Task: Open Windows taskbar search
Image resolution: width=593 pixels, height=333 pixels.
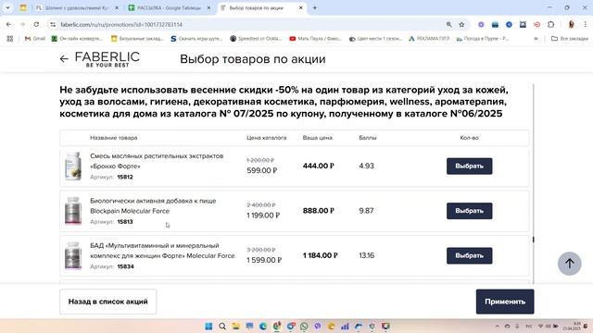Action: click(x=222, y=327)
